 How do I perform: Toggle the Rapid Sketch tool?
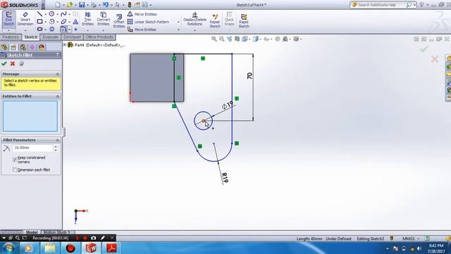click(244, 21)
